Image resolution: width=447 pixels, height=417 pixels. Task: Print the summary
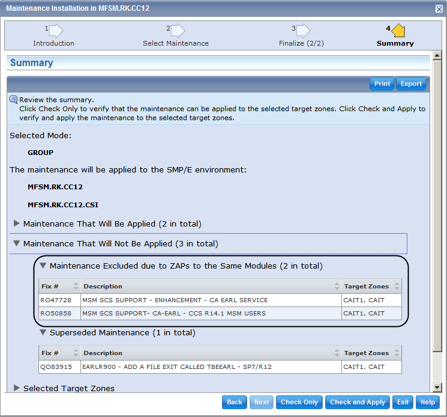point(382,84)
